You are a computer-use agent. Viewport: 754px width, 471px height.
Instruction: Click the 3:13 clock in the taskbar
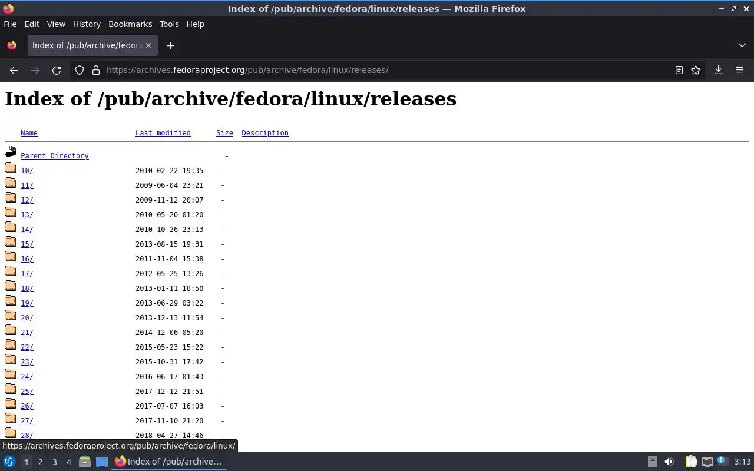[742, 462]
